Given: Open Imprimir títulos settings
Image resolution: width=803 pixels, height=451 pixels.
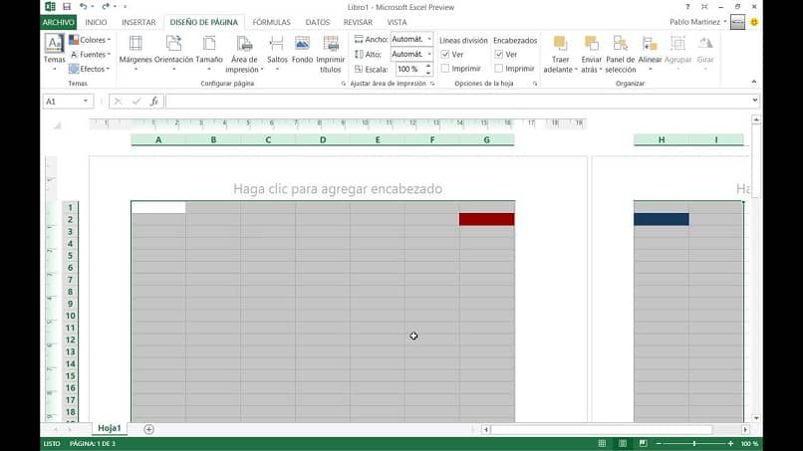Looking at the screenshot, I should click(331, 55).
